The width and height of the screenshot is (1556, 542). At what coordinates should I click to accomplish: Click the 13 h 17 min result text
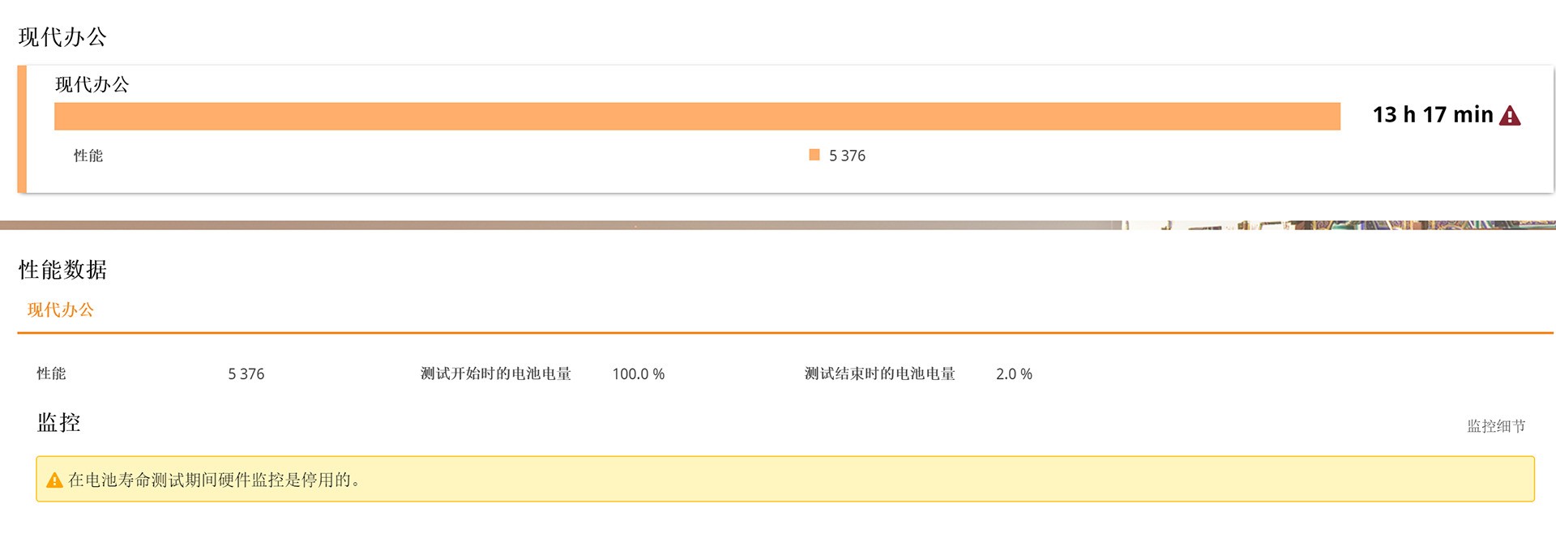pos(1432,114)
